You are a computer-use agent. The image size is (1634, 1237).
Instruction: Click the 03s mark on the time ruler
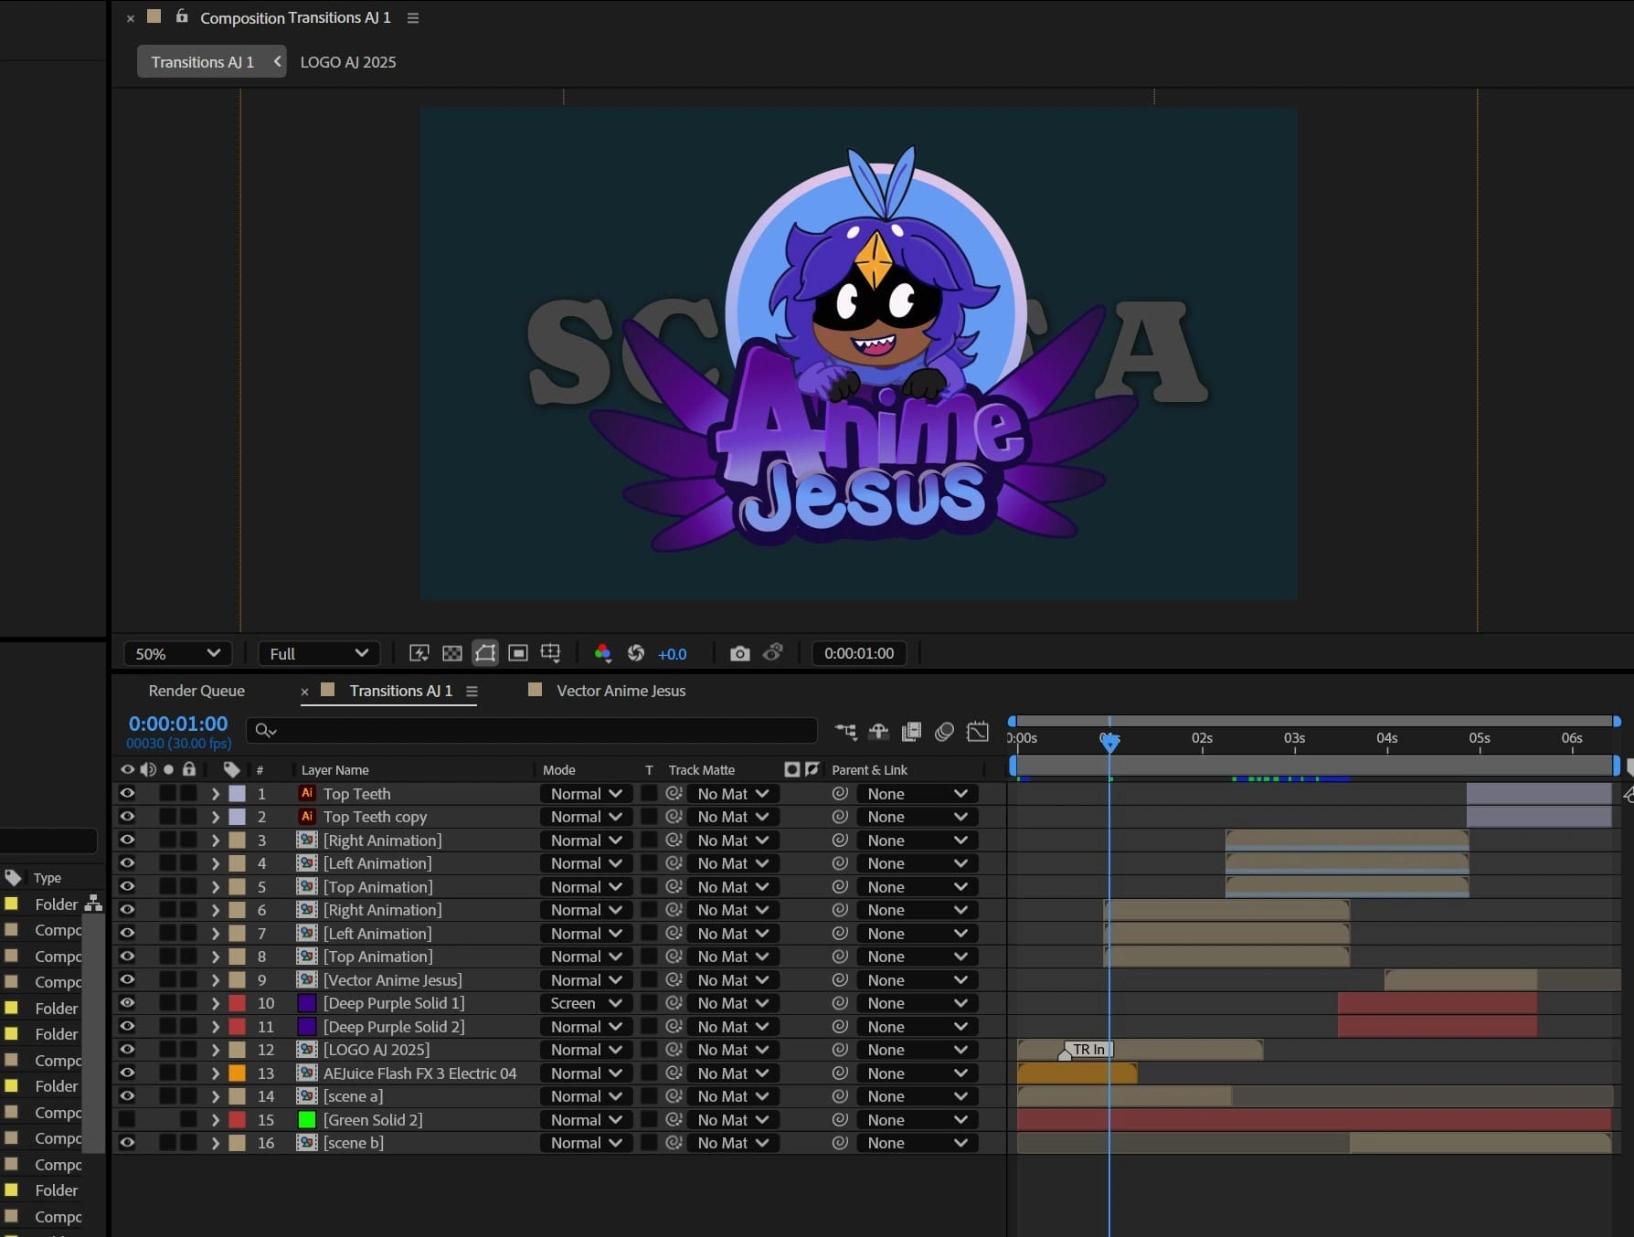pos(1294,738)
